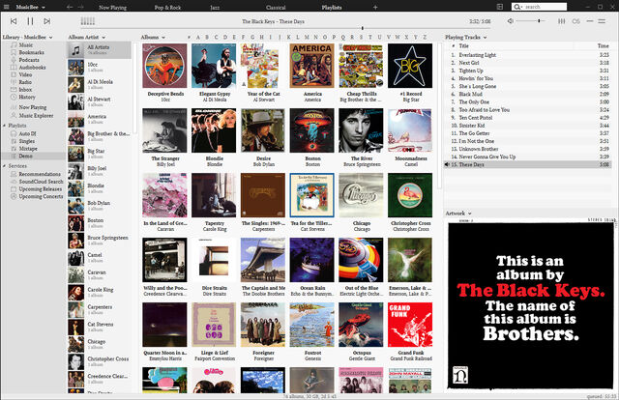Toggle the shuffle mode icon
This screenshot has height=400, width=619.
click(x=602, y=21)
